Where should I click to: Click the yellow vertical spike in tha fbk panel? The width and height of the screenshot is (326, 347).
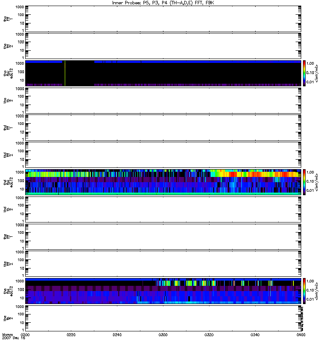click(x=65, y=73)
